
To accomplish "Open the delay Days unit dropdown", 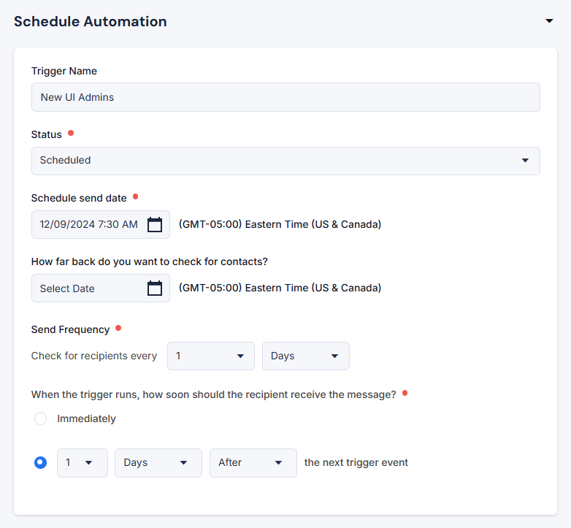I will (158, 463).
